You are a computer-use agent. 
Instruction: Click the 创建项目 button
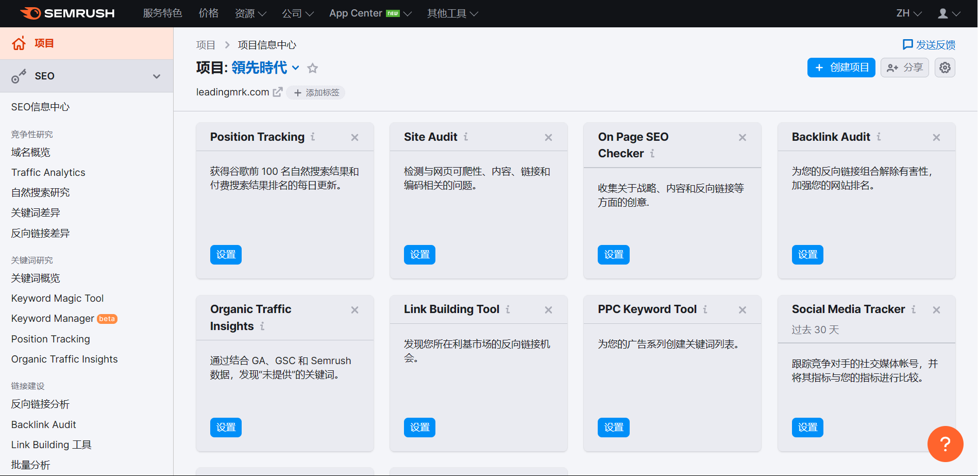(x=841, y=68)
